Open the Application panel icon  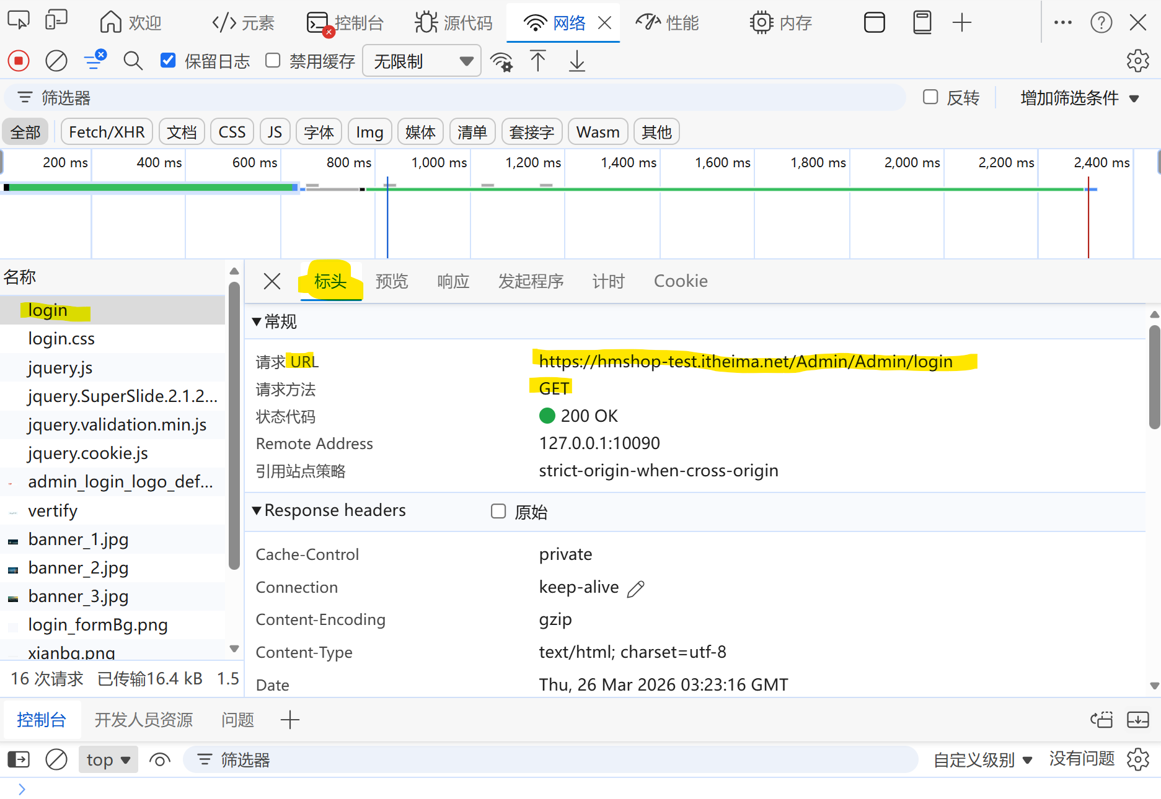coord(874,23)
